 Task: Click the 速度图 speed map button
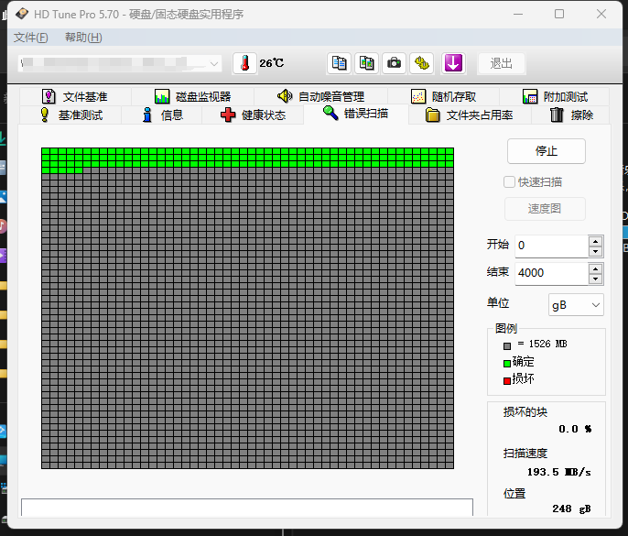[545, 209]
